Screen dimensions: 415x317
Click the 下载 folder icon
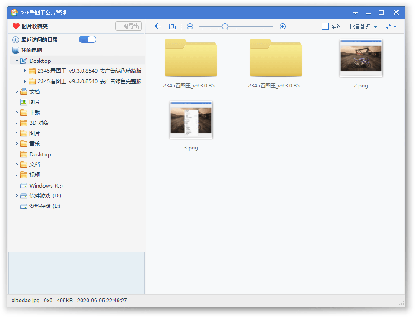coord(24,112)
